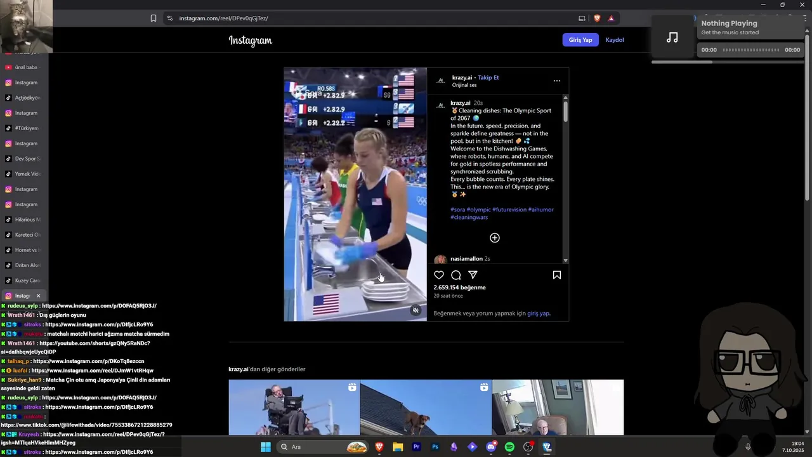Screen dimensions: 812x457
Task: Open File Explorer from the taskbar
Action: pos(398,447)
